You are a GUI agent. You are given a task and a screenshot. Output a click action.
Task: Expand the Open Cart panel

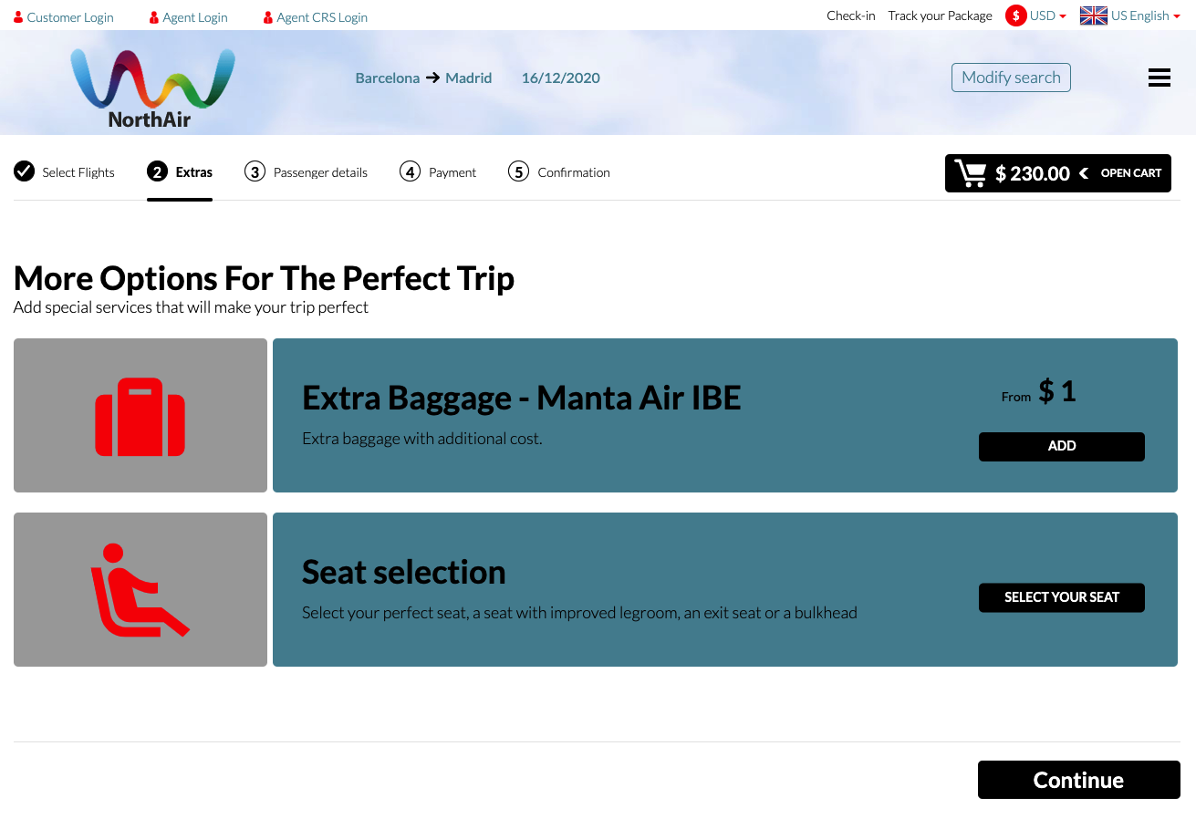[x=1120, y=172]
